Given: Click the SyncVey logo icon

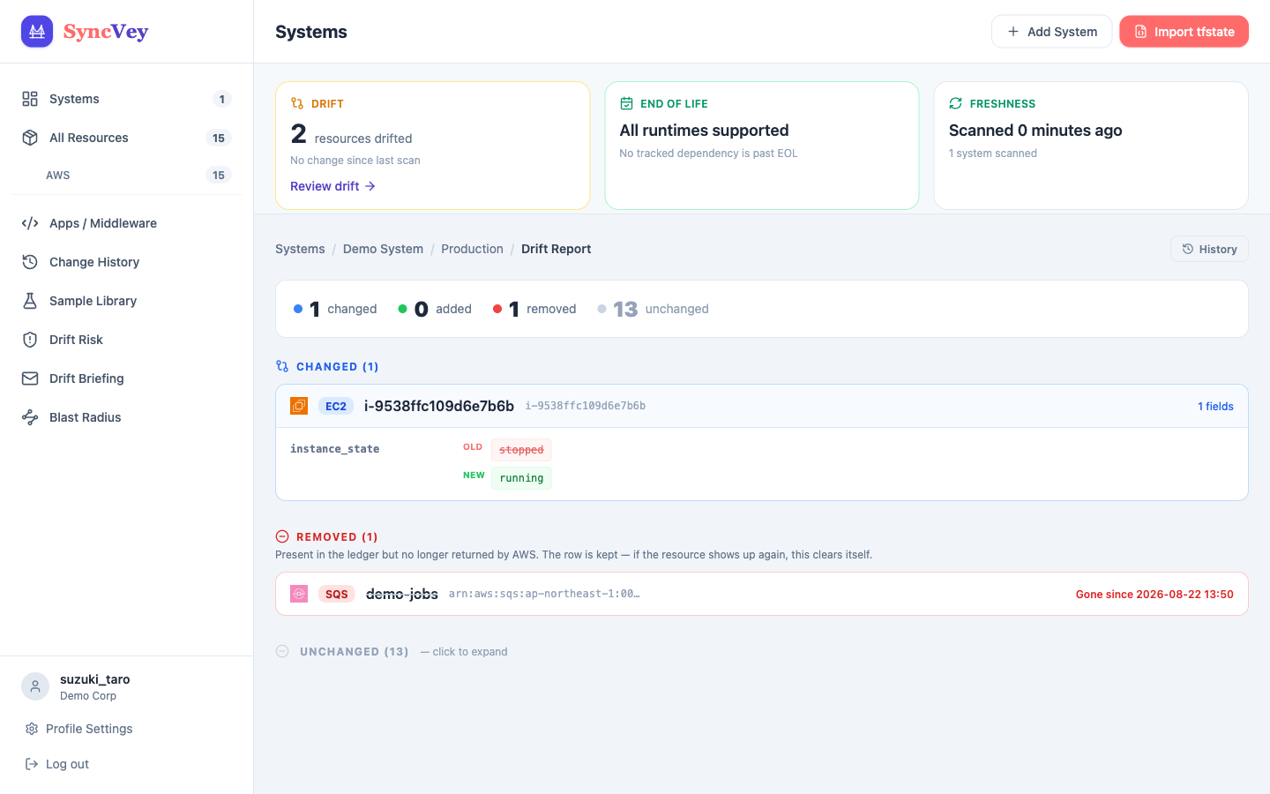Looking at the screenshot, I should 37,32.
